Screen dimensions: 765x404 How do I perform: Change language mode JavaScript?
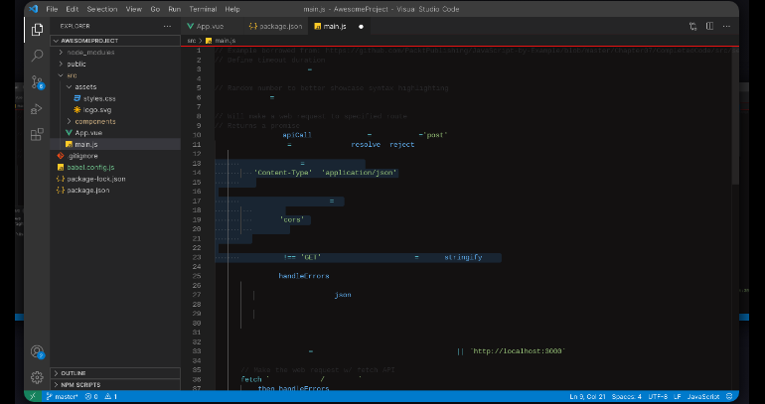703,397
